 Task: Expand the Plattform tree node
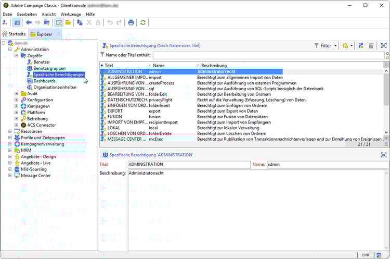pyautogui.click(x=16, y=112)
